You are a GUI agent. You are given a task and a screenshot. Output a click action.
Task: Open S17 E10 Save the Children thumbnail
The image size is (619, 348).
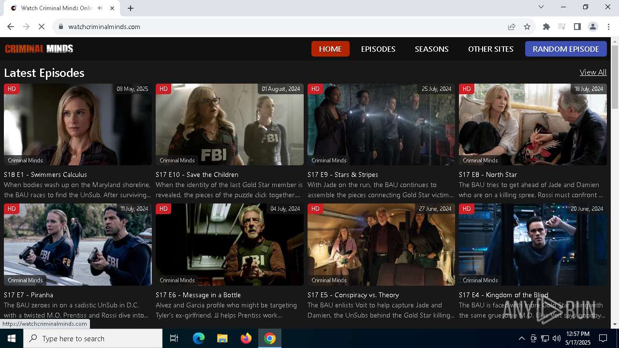(230, 125)
